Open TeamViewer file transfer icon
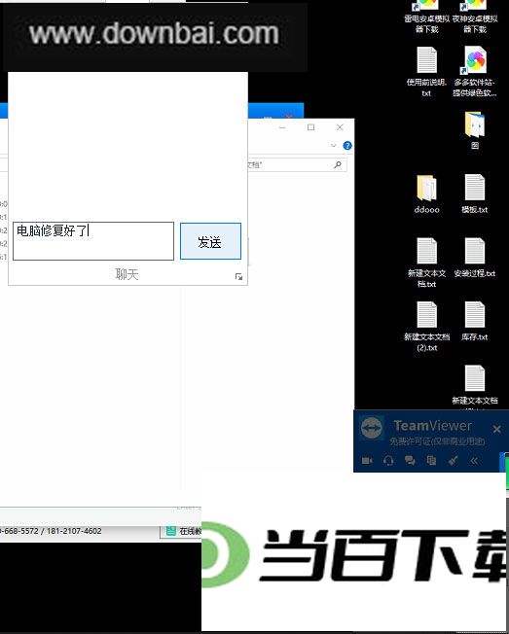Screen dimensions: 509x634 pyautogui.click(x=431, y=461)
